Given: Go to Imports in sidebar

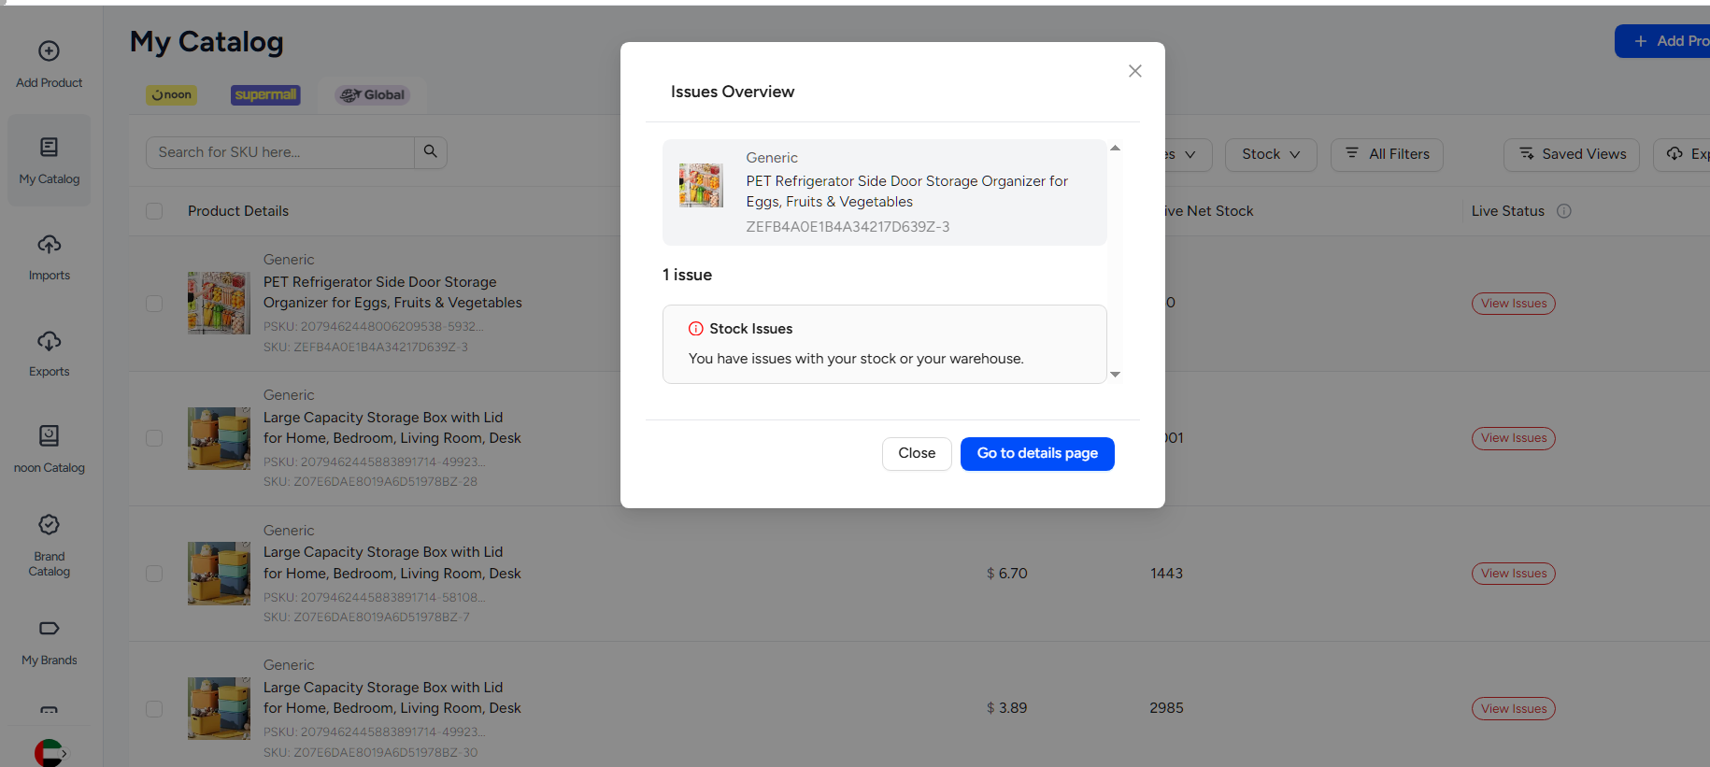Looking at the screenshot, I should (50, 257).
